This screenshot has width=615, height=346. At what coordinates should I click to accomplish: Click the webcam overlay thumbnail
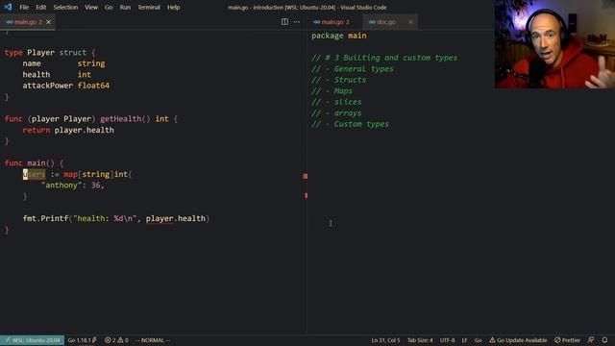pos(554,44)
